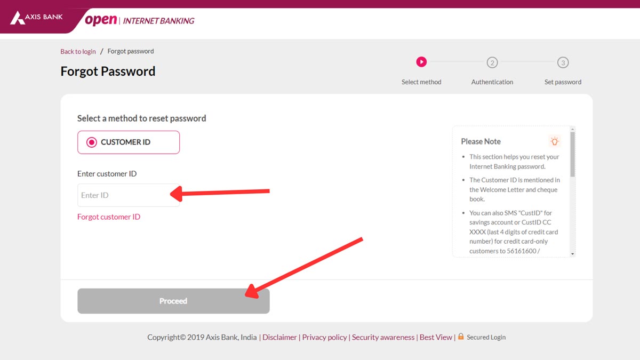Open the Privacy policy link
Viewport: 640px width, 360px height.
click(x=324, y=337)
